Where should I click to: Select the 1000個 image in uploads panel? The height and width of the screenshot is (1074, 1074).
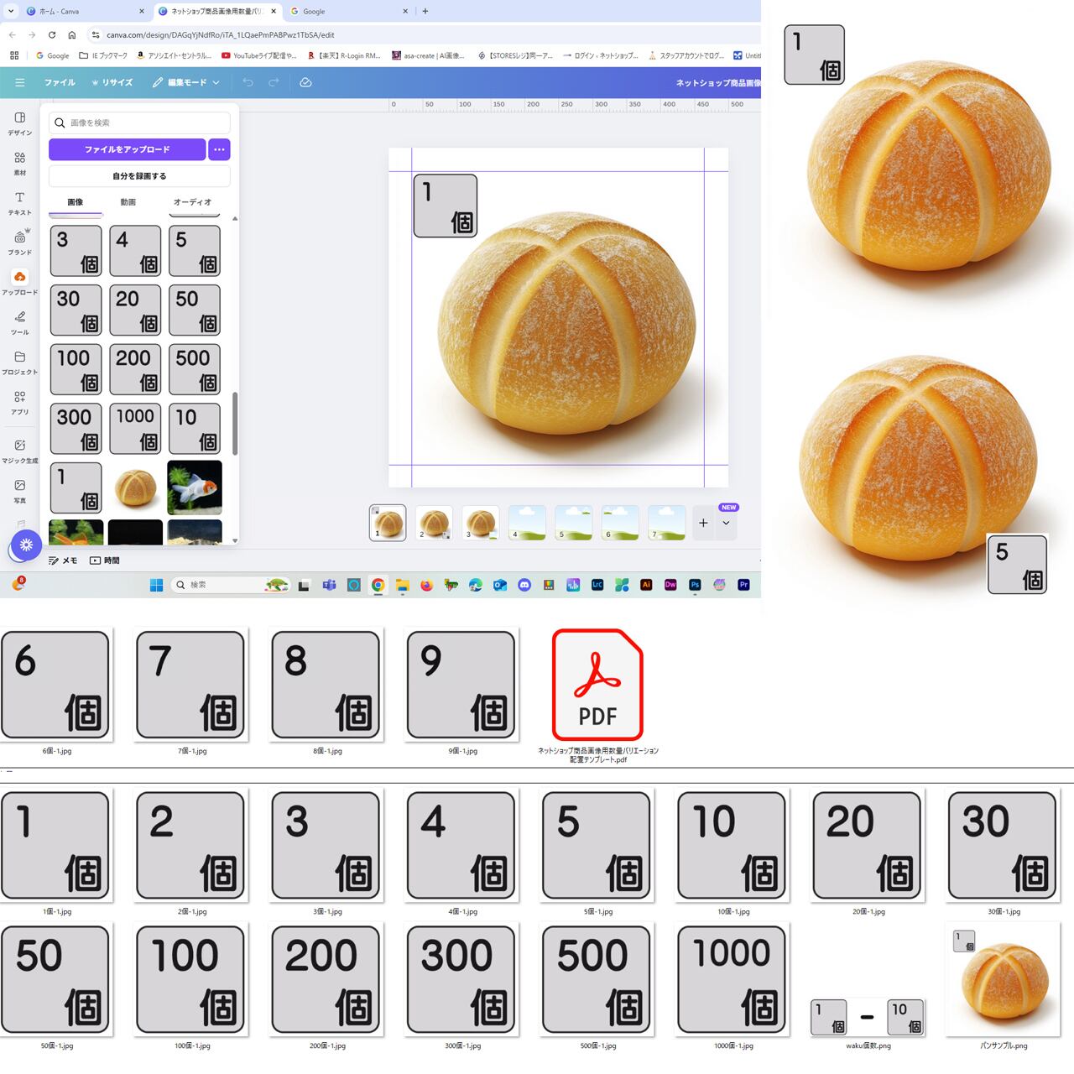pos(135,428)
